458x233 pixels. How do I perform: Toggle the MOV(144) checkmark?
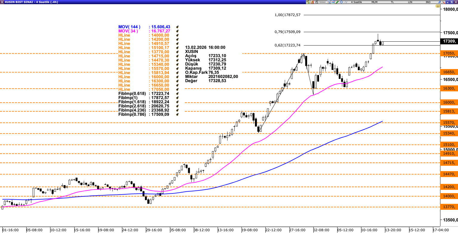click(x=177, y=27)
